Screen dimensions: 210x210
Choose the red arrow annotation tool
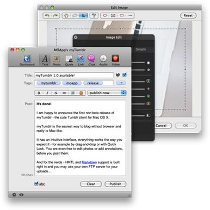130,15
